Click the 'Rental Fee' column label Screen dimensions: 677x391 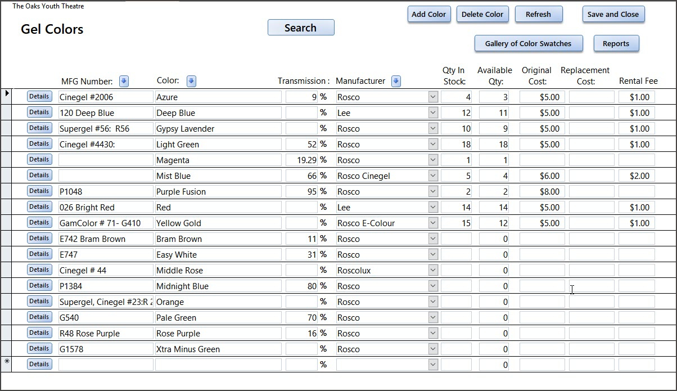638,81
